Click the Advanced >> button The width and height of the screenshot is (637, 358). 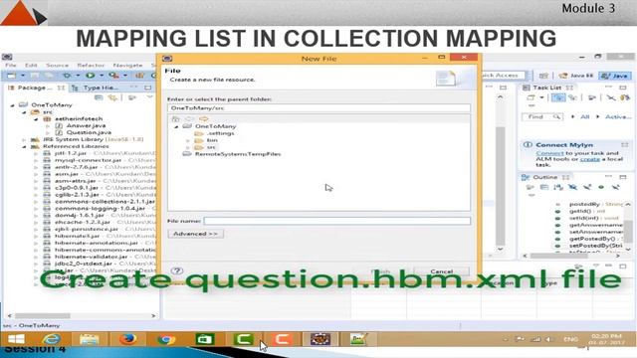(195, 234)
